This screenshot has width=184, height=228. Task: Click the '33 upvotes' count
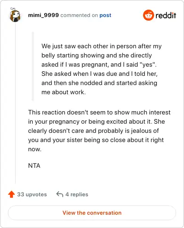point(32,194)
